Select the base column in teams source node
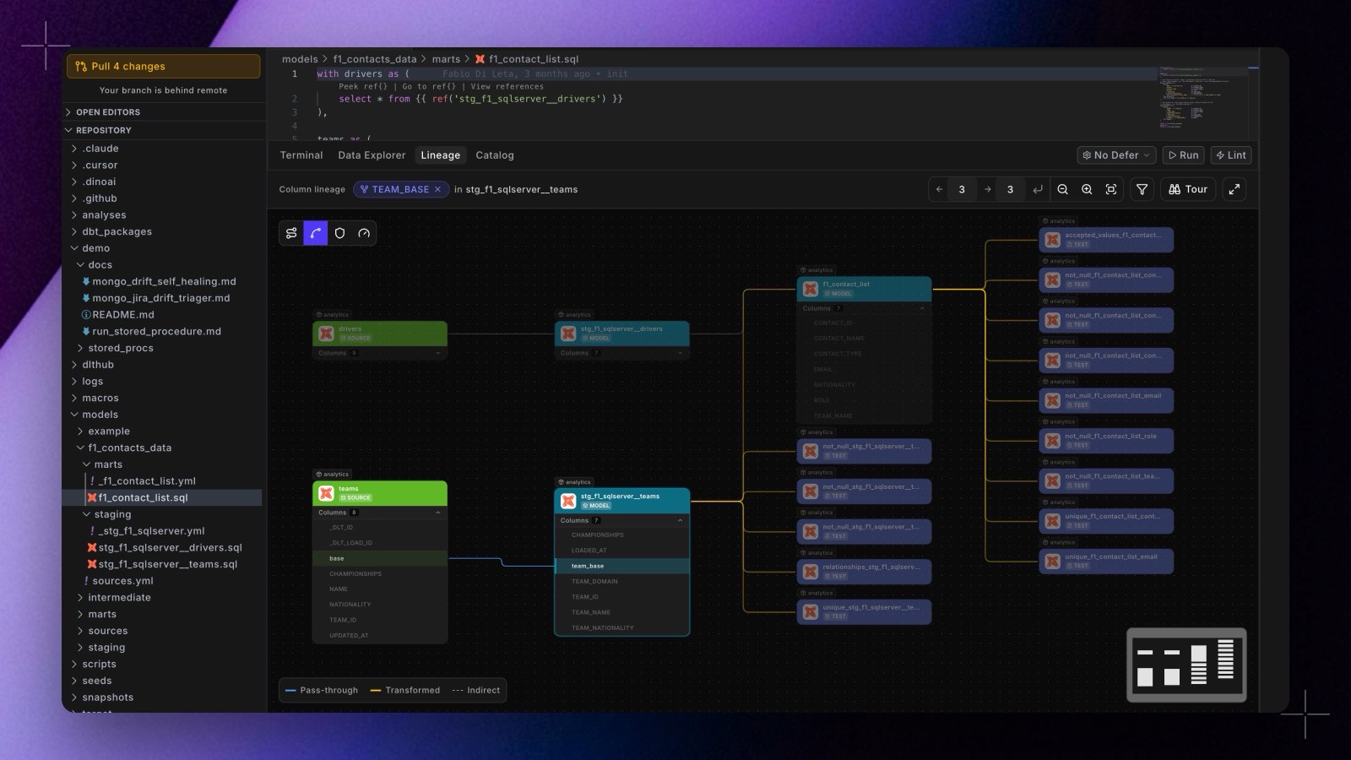1351x760 pixels. pyautogui.click(x=380, y=558)
